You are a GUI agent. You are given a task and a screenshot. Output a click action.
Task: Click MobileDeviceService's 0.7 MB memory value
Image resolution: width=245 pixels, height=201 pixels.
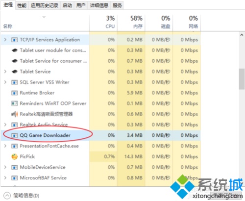point(135,167)
